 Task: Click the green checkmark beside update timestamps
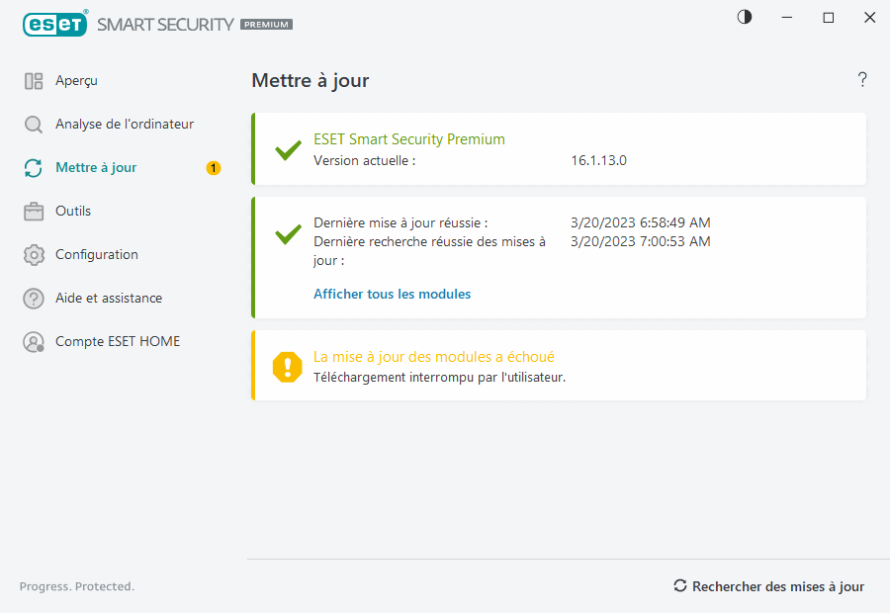coord(288,234)
